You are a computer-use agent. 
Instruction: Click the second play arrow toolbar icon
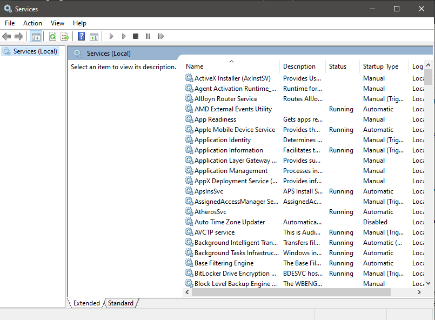[124, 36]
